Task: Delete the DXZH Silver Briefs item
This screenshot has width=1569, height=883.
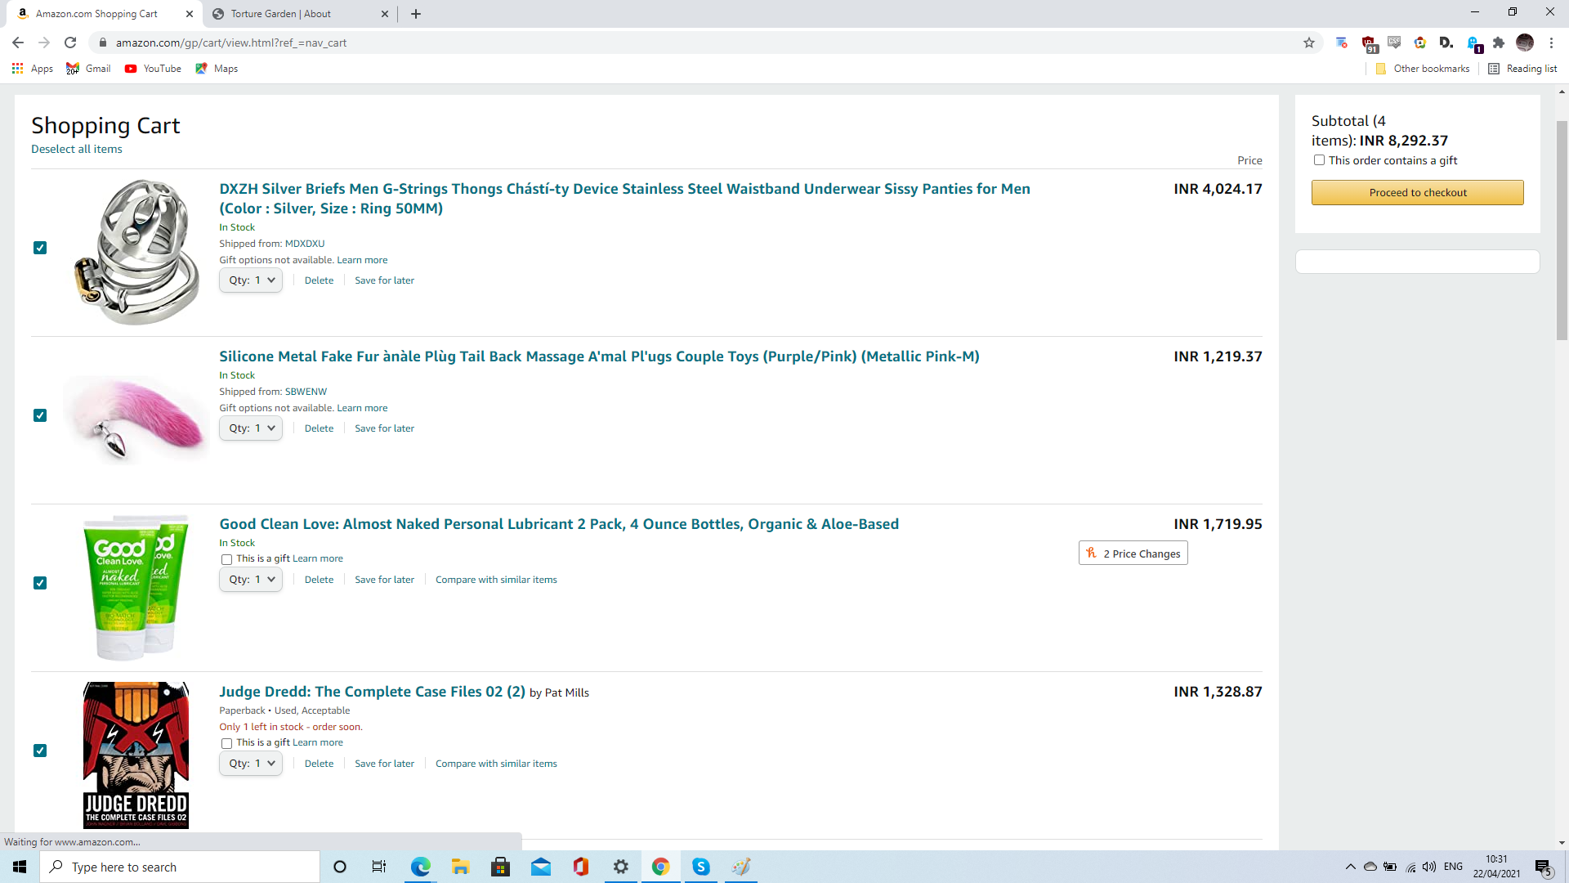Action: point(319,280)
